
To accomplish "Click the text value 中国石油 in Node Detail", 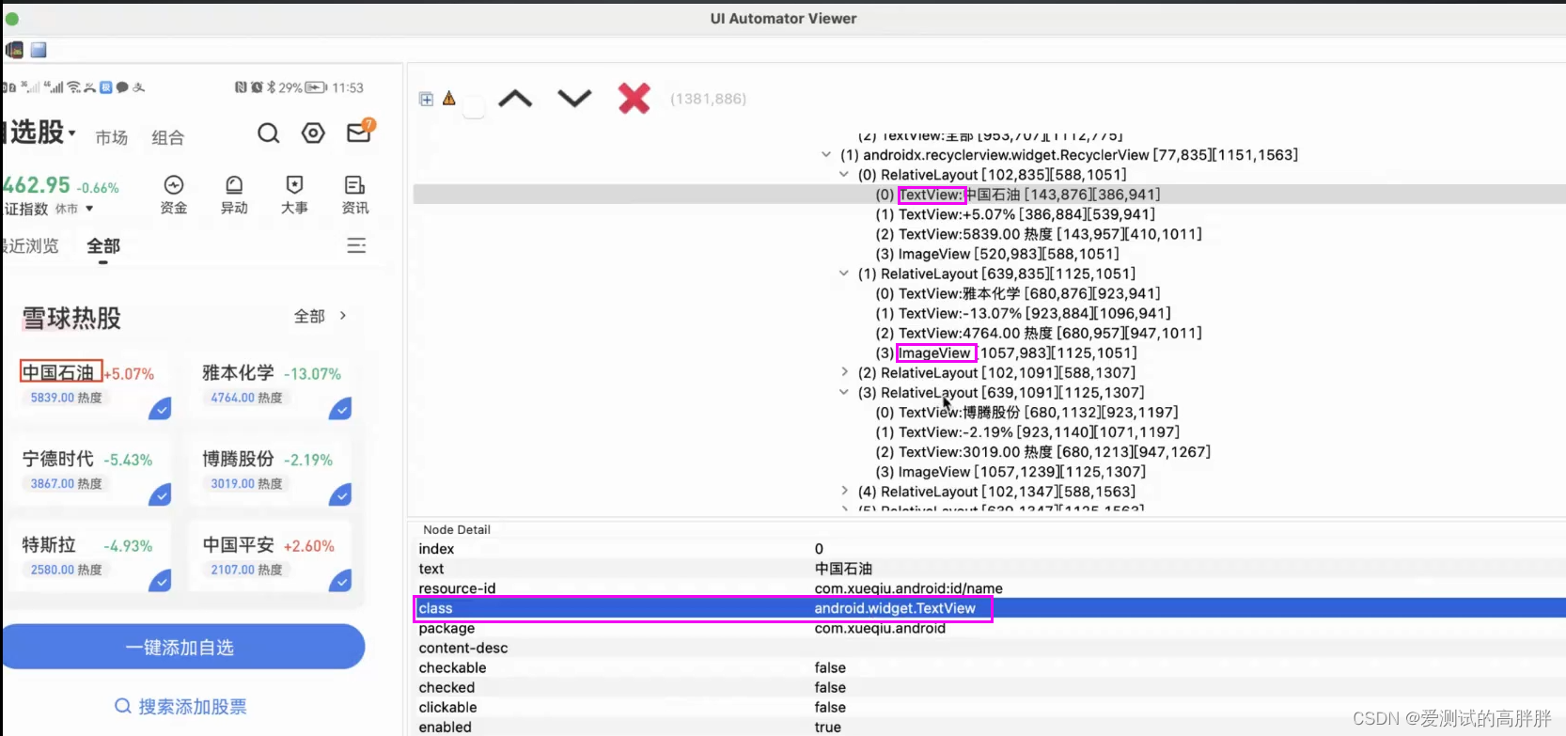I will tap(843, 569).
